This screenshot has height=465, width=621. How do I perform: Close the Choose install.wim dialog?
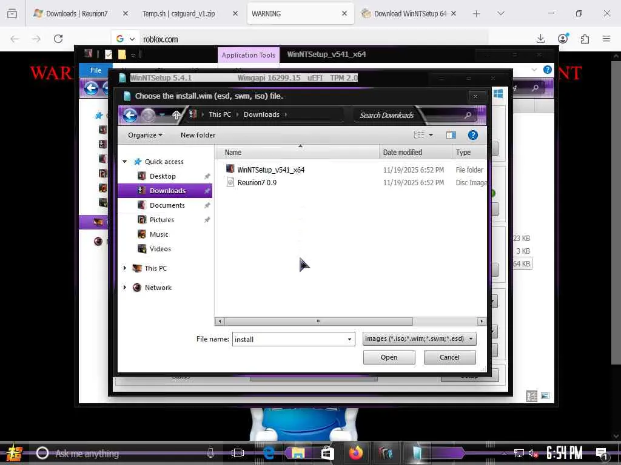click(x=475, y=96)
